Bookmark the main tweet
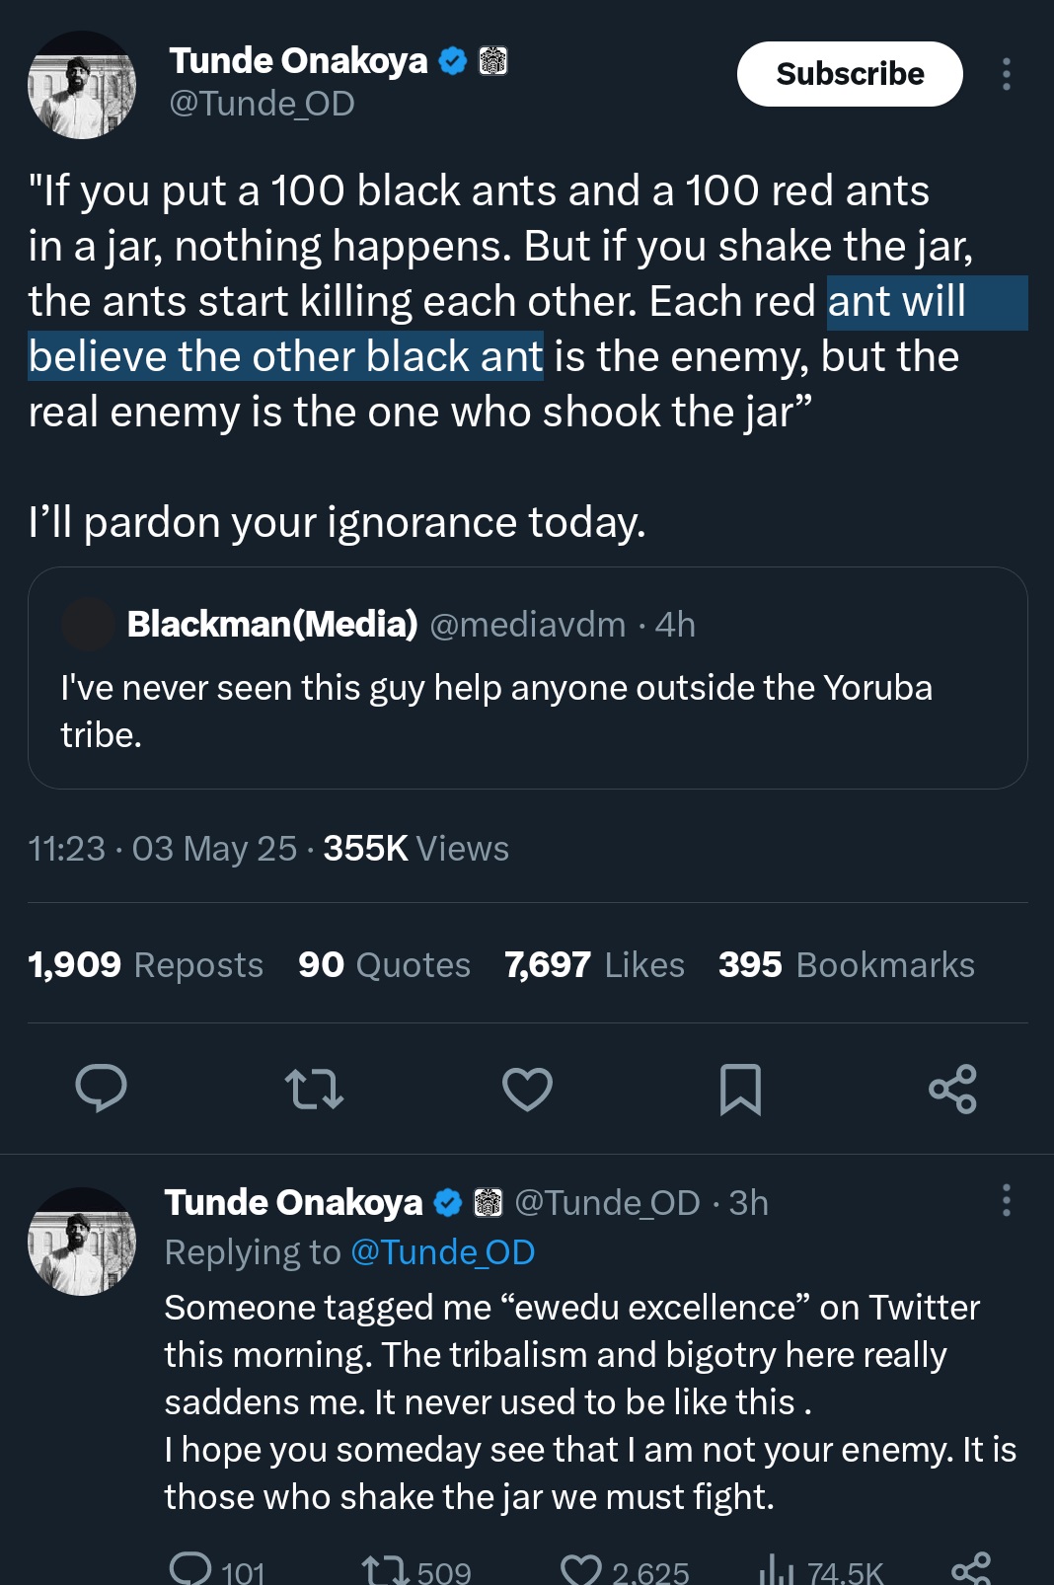This screenshot has width=1054, height=1585. click(x=740, y=1089)
